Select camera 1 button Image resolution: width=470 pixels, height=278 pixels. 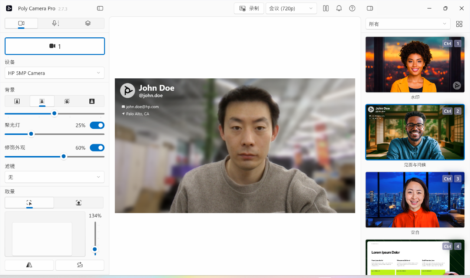coord(54,46)
